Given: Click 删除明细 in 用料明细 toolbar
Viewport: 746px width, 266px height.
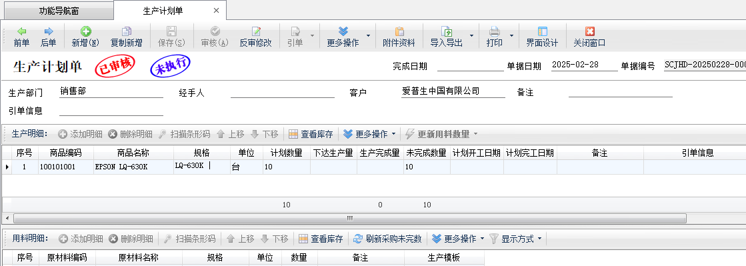Looking at the screenshot, I should coord(131,239).
